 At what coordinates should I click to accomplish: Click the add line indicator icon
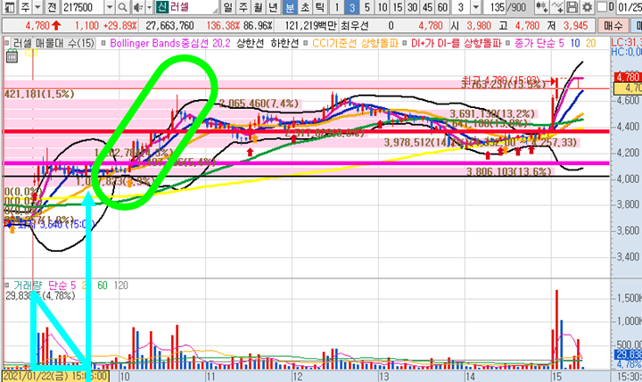coord(556,7)
